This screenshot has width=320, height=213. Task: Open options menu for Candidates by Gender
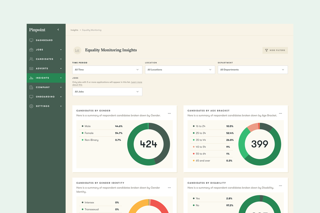coord(169,113)
